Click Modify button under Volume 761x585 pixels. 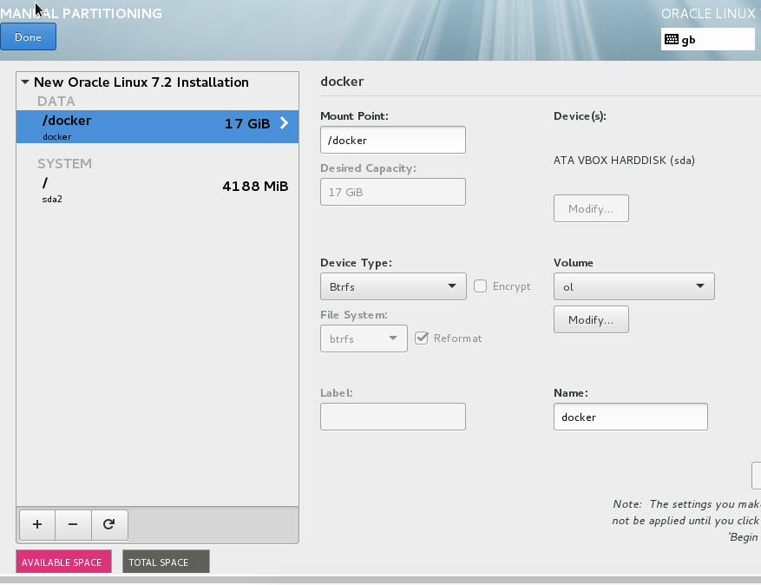591,319
